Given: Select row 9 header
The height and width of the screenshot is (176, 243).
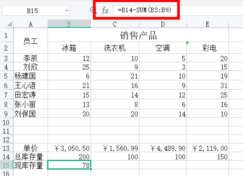Looking at the screenshot, I should [x=6, y=114].
